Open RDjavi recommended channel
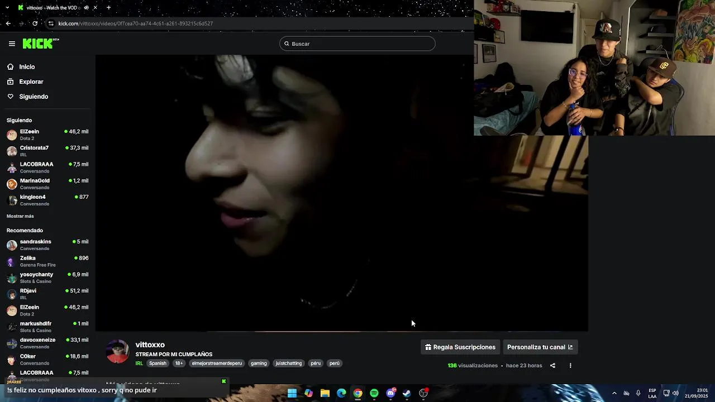The image size is (715, 402). coord(47,294)
